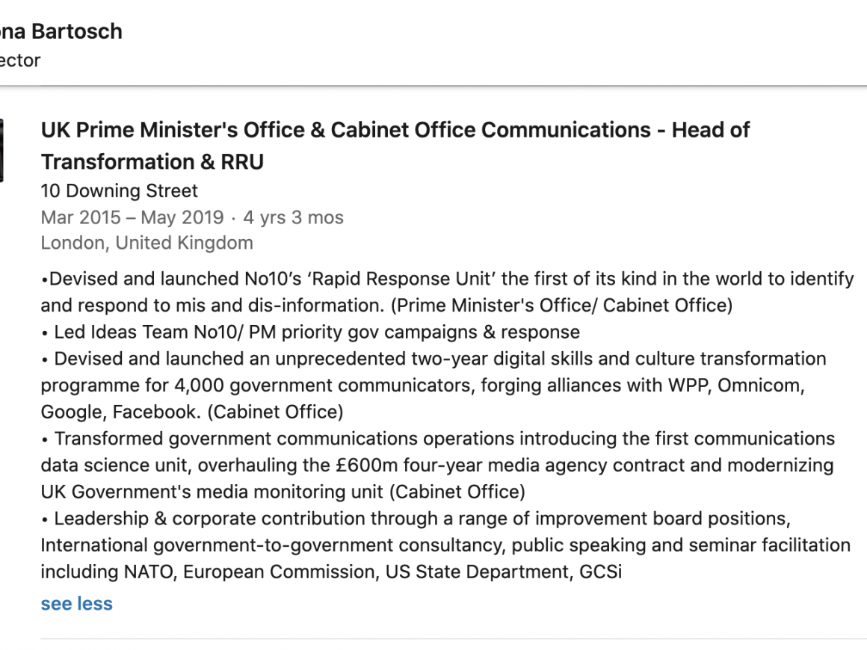Click the headline text under the profile name
Screen dimensions: 867x650
pos(20,60)
